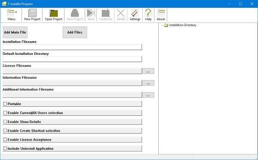Click the T-Installer Program title bar icon
Image resolution: width=258 pixels, height=160 pixels.
click(x=4, y=3)
